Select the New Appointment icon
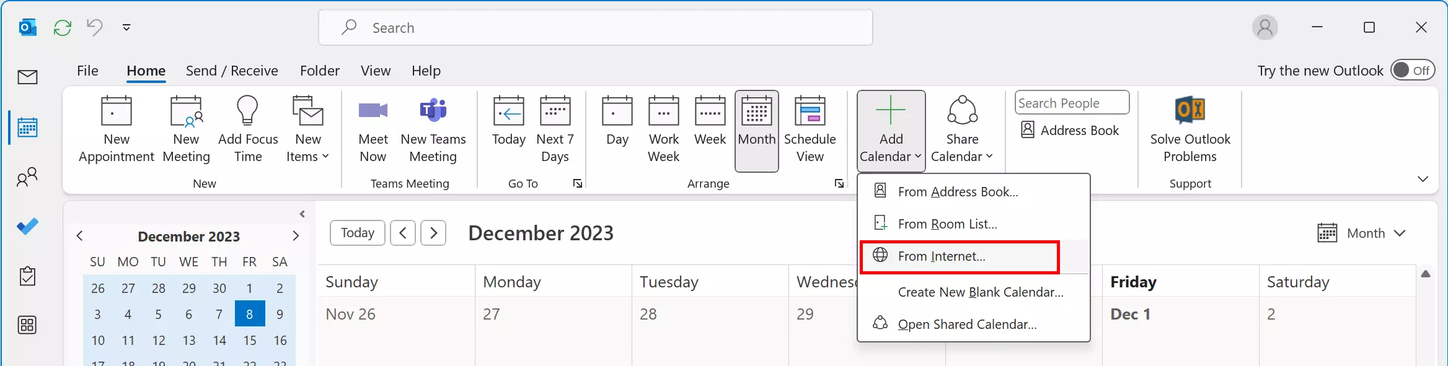The image size is (1448, 366). coord(115,128)
